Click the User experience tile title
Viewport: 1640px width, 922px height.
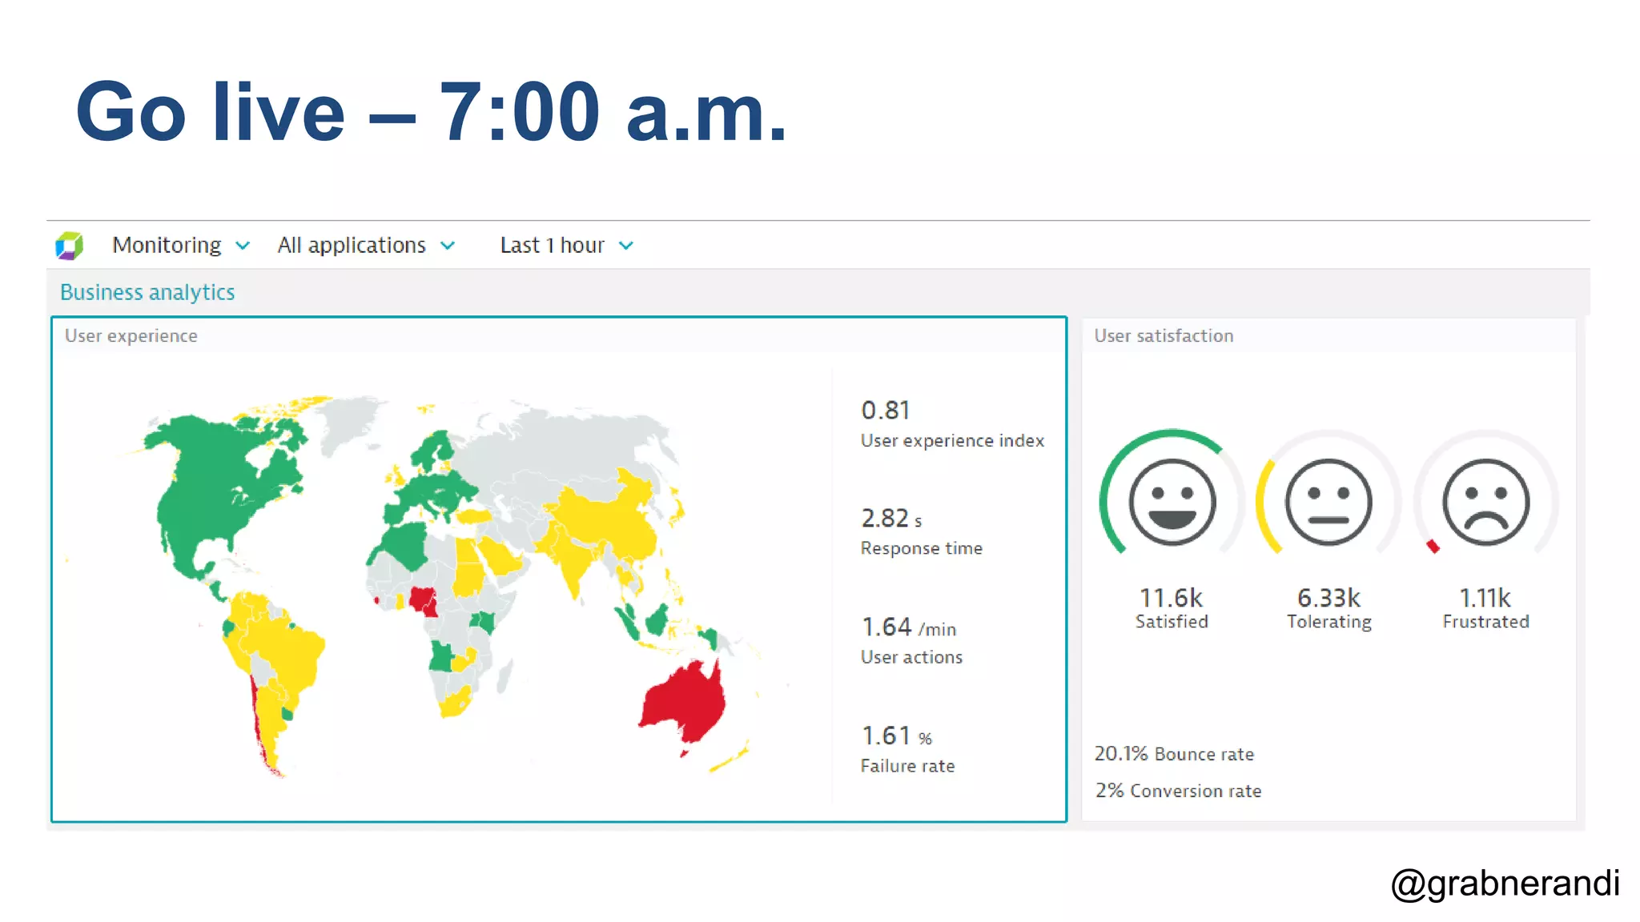click(x=131, y=335)
